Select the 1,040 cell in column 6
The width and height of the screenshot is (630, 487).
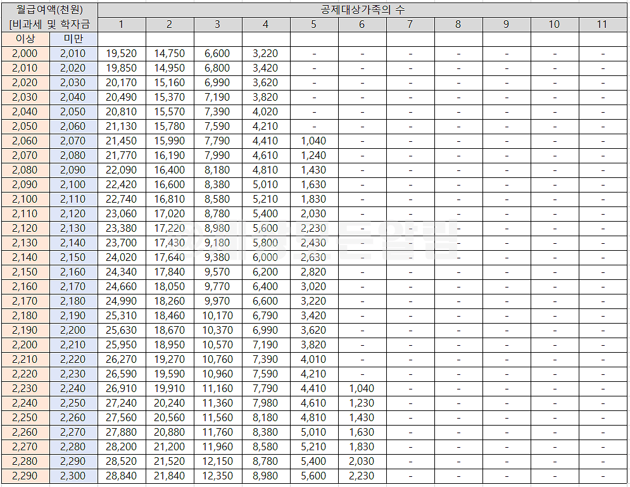(x=362, y=389)
